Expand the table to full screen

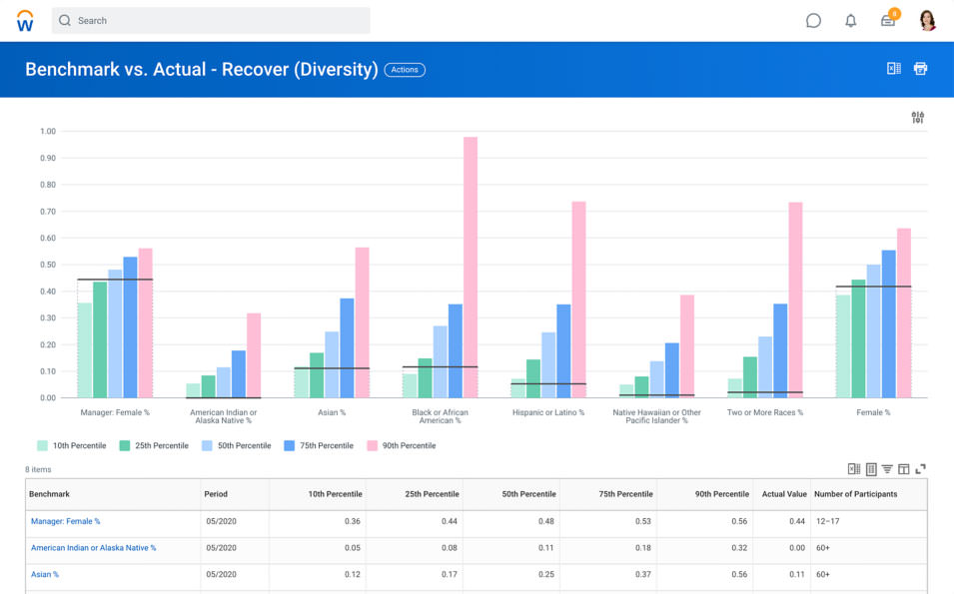(920, 469)
